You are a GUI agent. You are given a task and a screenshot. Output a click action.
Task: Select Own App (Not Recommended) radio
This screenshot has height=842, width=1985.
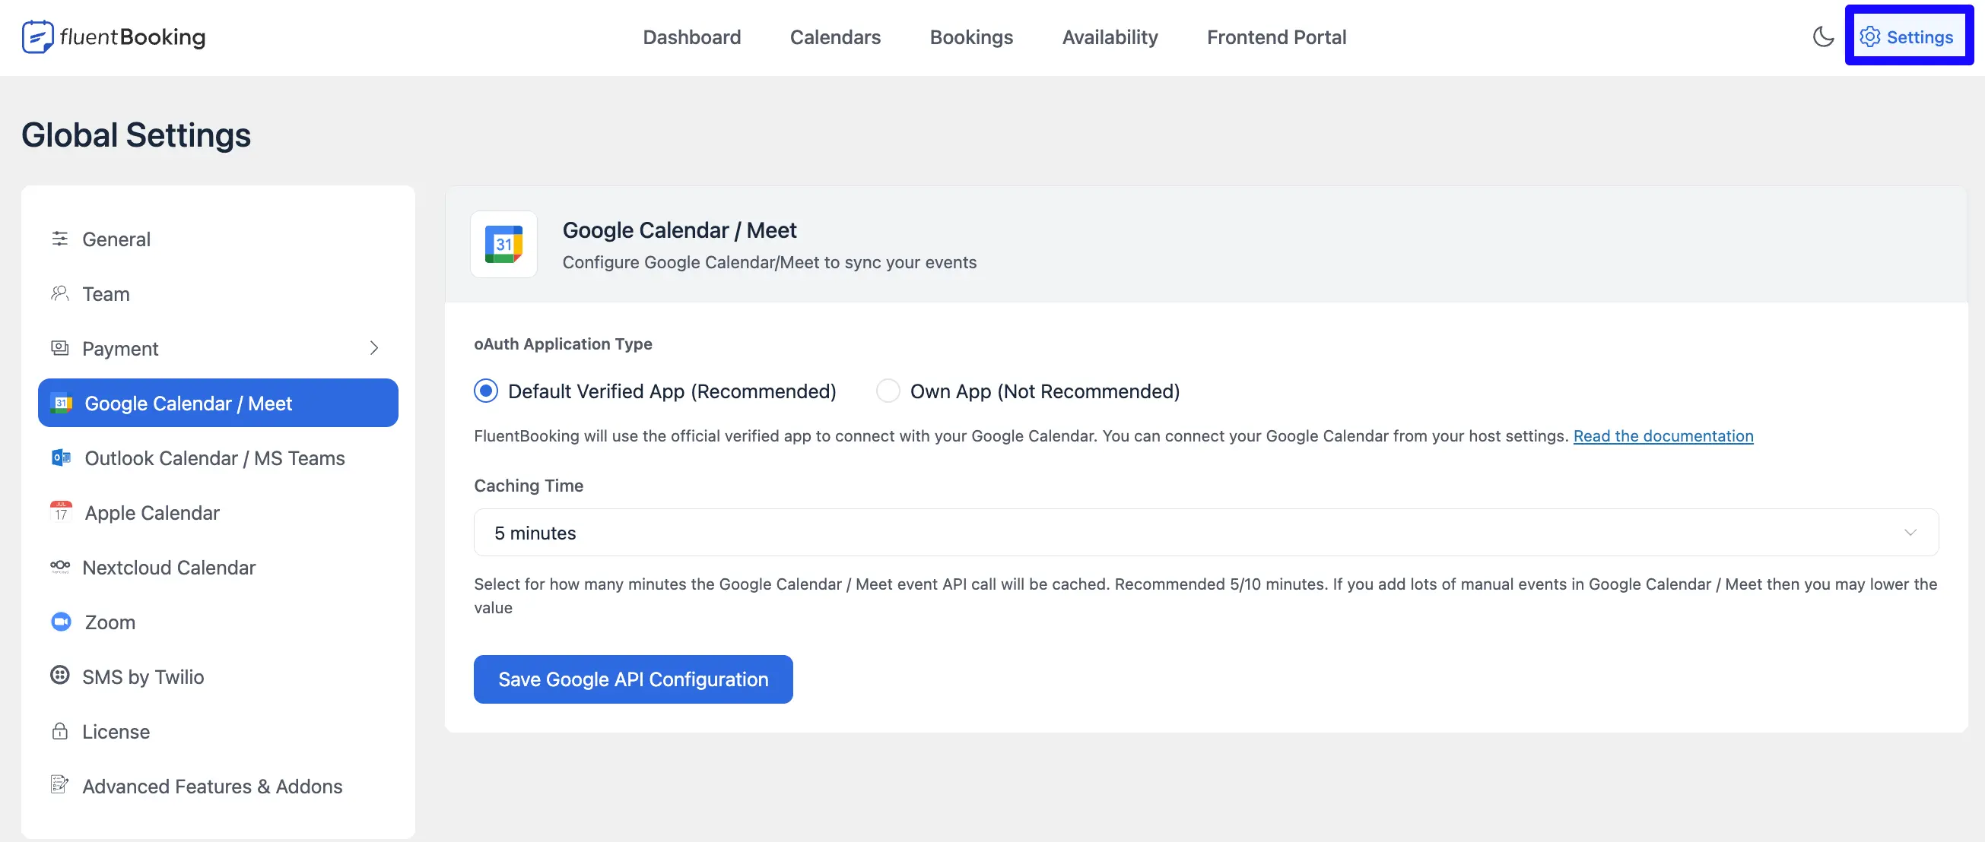click(x=888, y=391)
